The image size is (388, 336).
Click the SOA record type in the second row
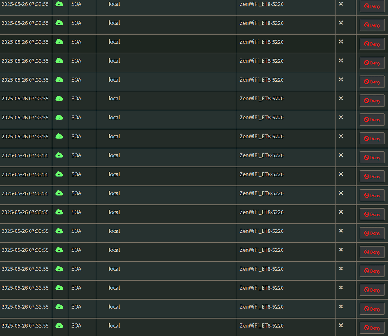(76, 23)
